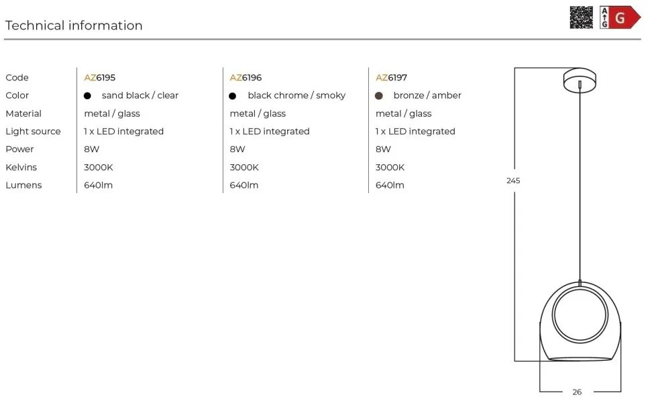Click the pendant lamp shade drawing
This screenshot has width=648, height=401.
coord(580,322)
